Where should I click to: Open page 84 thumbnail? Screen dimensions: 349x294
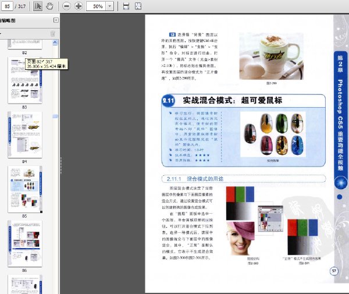click(25, 134)
